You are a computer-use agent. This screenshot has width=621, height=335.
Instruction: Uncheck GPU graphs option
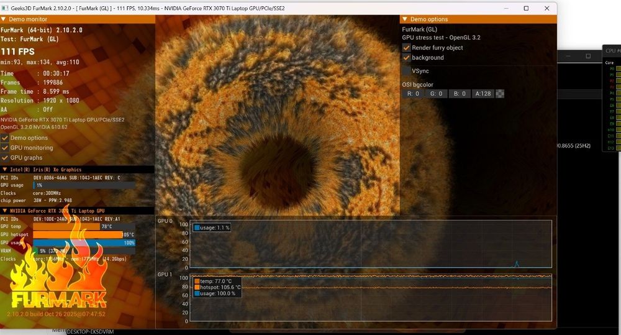tap(5, 157)
